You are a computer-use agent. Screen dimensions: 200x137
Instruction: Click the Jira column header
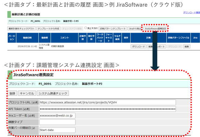[195, 38]
